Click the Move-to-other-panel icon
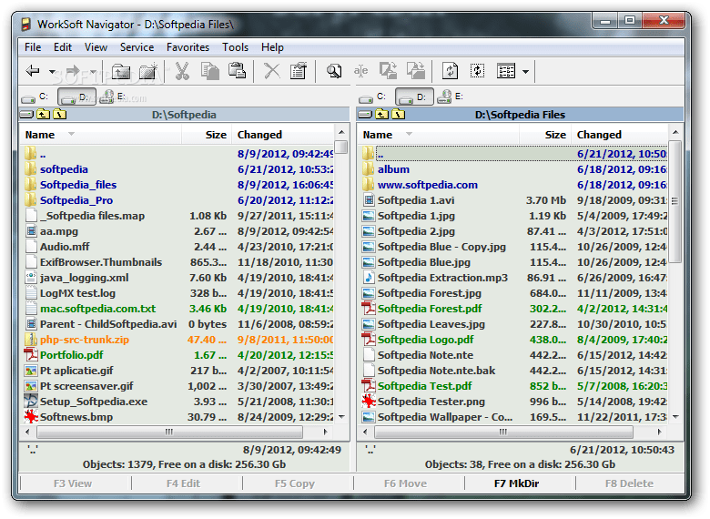Image resolution: width=710 pixels, height=519 pixels. tap(416, 71)
